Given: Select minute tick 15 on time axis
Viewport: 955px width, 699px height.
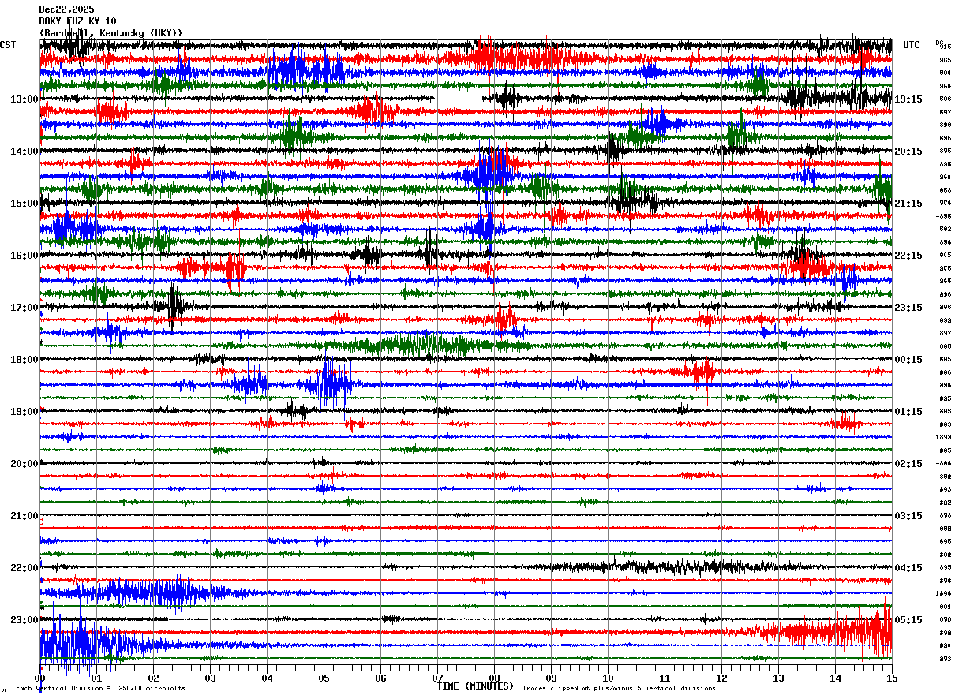Looking at the screenshot, I should pyautogui.click(x=892, y=678).
